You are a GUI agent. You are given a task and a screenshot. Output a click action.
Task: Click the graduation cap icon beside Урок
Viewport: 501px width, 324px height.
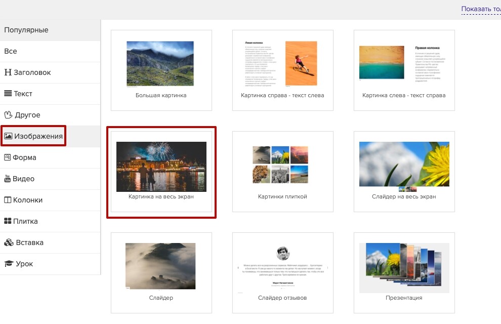tap(8, 264)
